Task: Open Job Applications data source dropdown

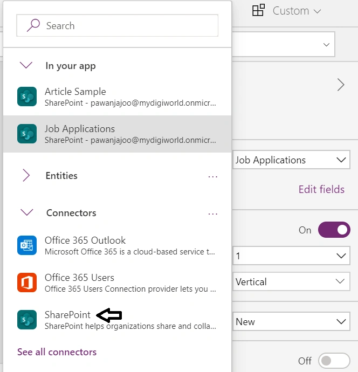Action: point(291,160)
